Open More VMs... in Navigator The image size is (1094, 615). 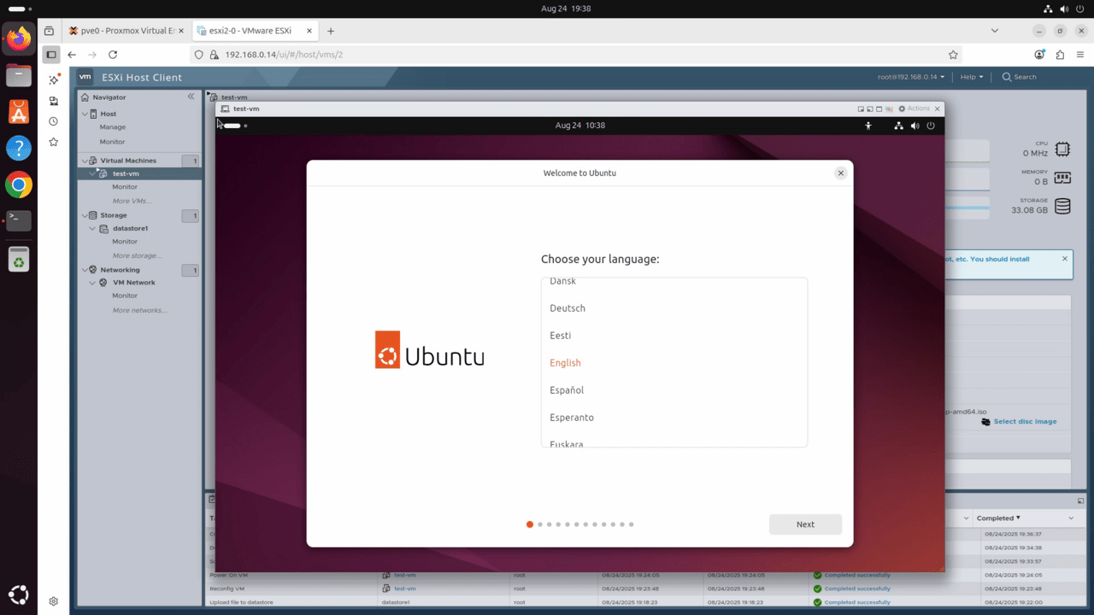[x=132, y=201]
